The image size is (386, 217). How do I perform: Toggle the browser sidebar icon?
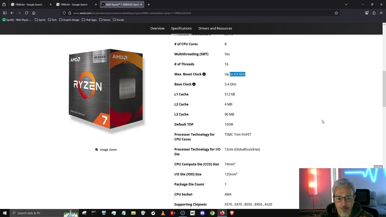(x=5, y=13)
